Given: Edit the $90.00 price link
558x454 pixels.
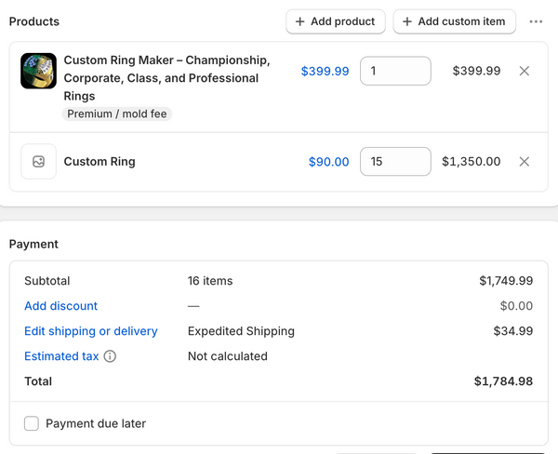Looking at the screenshot, I should point(329,162).
